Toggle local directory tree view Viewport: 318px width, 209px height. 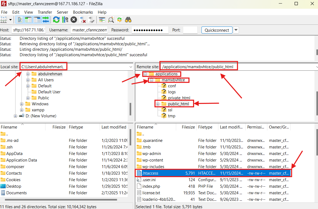(x=28, y=20)
